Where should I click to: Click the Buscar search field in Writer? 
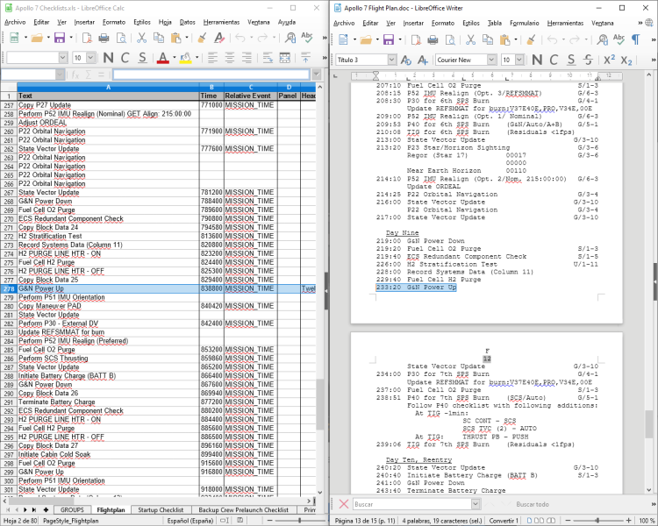411,504
